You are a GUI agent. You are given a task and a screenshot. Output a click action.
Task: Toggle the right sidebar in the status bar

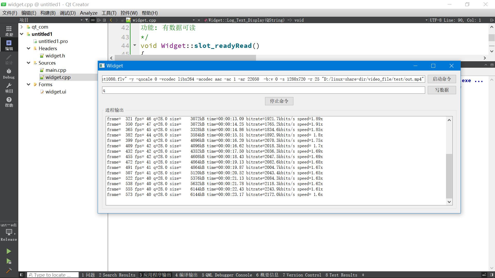(492, 275)
